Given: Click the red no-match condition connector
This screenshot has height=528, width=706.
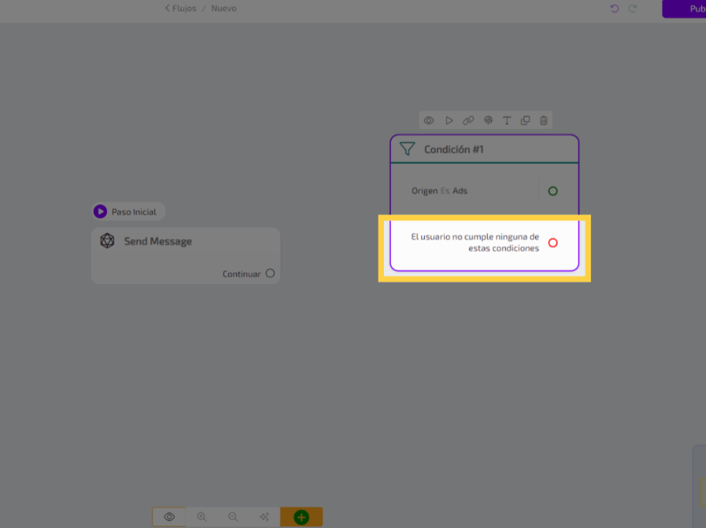Looking at the screenshot, I should (x=553, y=243).
